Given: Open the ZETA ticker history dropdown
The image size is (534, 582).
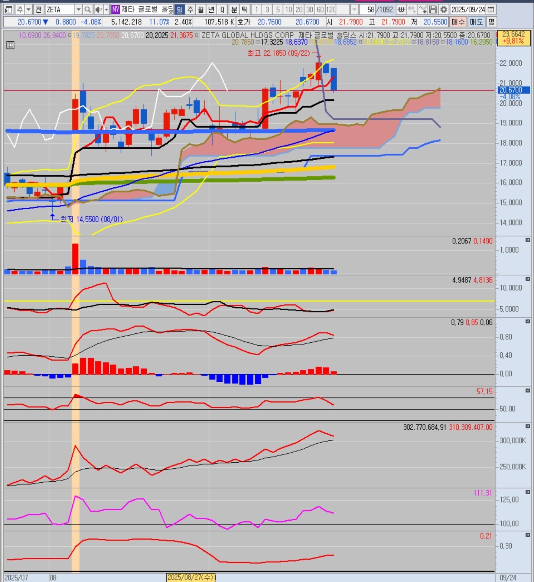Looking at the screenshot, I should pos(78,9).
